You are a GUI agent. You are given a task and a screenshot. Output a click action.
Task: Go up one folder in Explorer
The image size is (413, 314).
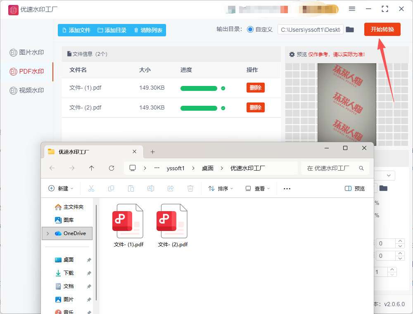click(x=91, y=168)
